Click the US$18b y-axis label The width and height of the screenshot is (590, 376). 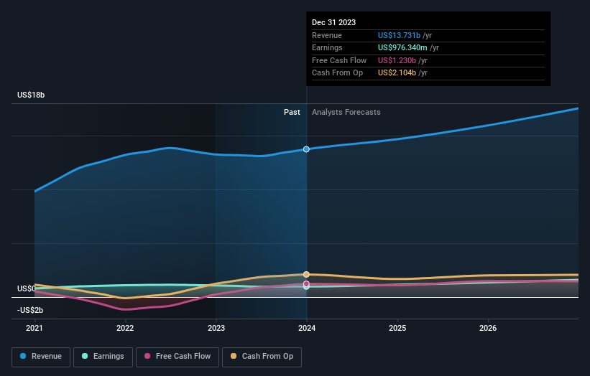coord(30,95)
